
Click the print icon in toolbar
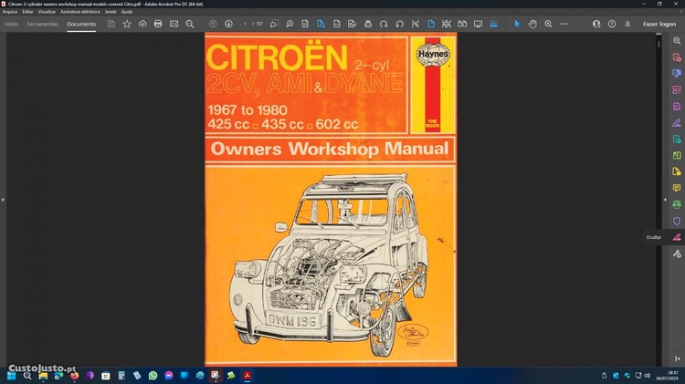pyautogui.click(x=158, y=24)
